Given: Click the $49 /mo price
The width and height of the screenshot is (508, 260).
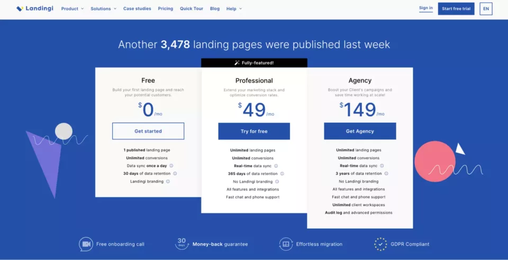Looking at the screenshot, I should coord(256,110).
